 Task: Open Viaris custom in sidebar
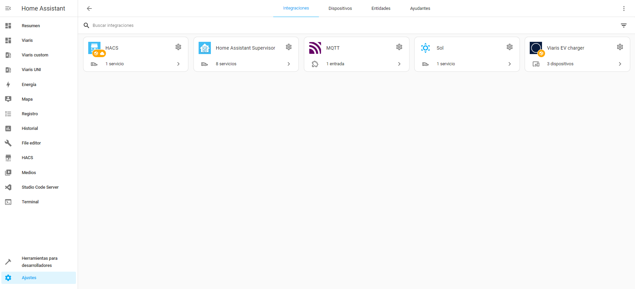click(35, 55)
